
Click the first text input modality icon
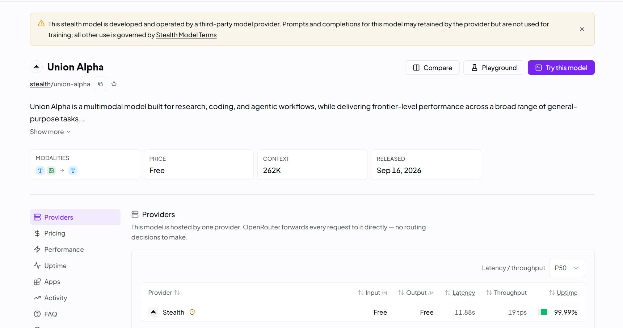(40, 171)
